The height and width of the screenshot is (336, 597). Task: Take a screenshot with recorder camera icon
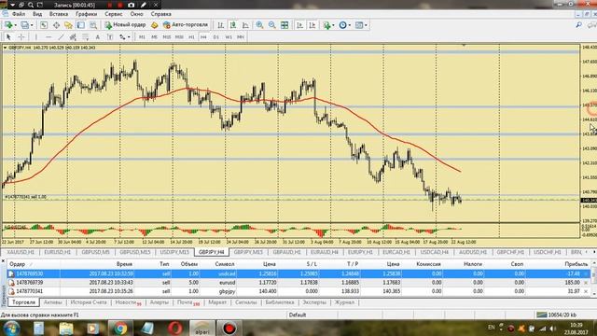pos(131,5)
